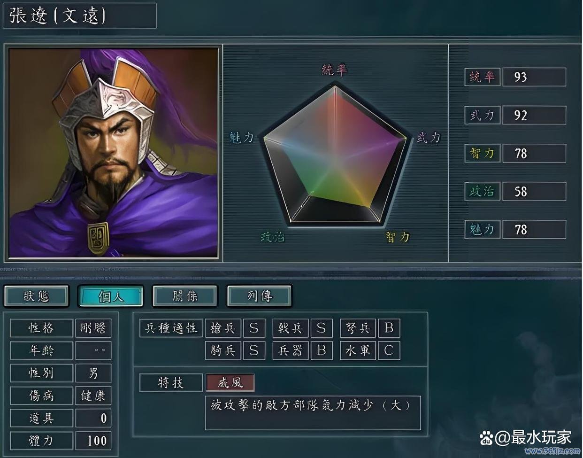Click the 槍兵 S rank box

click(254, 328)
